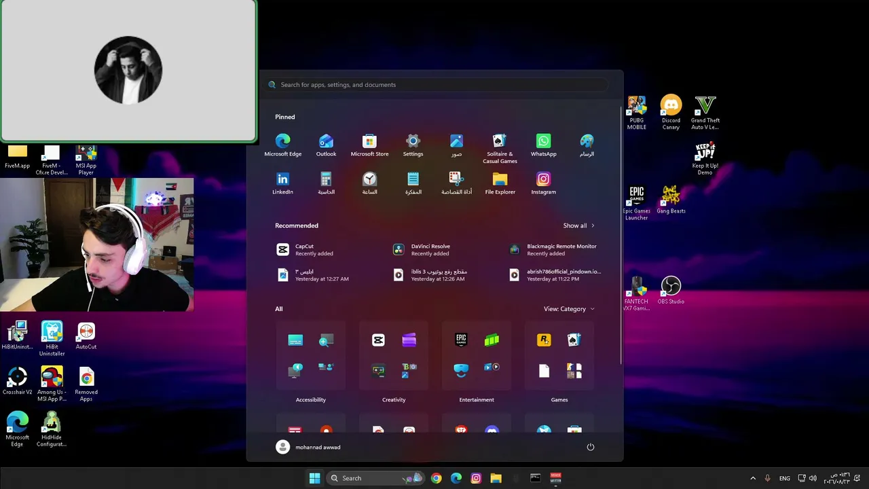Launch Solitaire & Casual Games
Screen dimensions: 869x489
click(500, 148)
